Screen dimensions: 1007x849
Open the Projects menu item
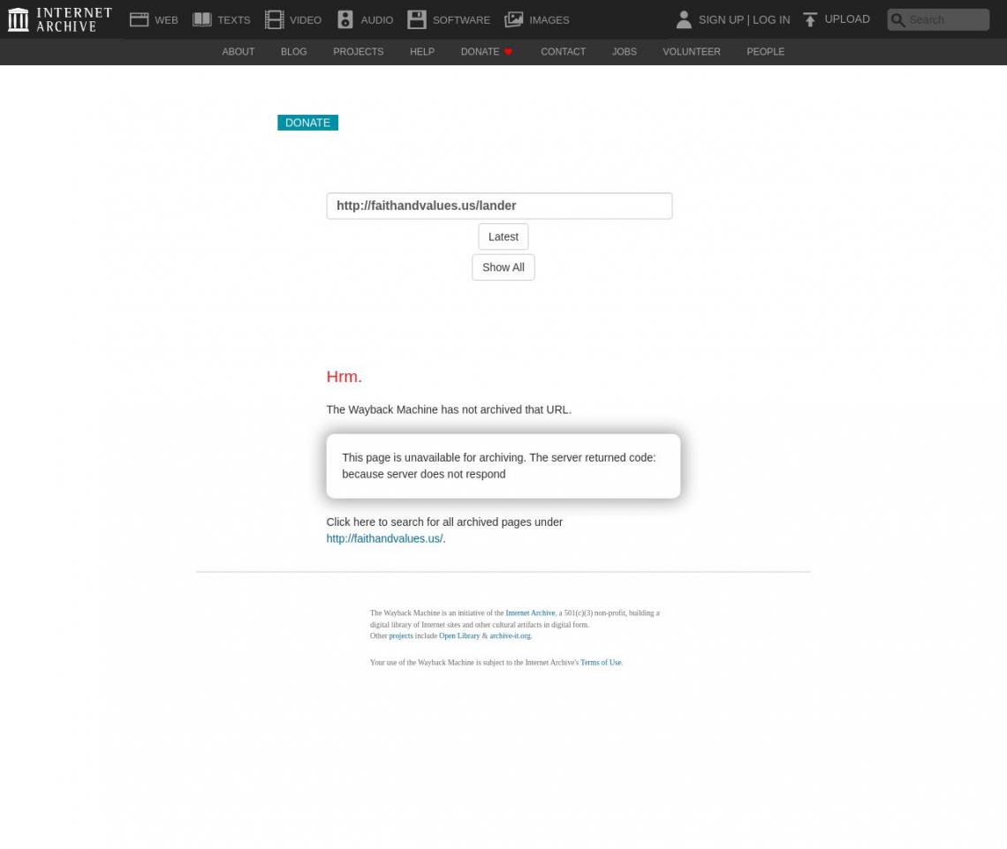(358, 52)
